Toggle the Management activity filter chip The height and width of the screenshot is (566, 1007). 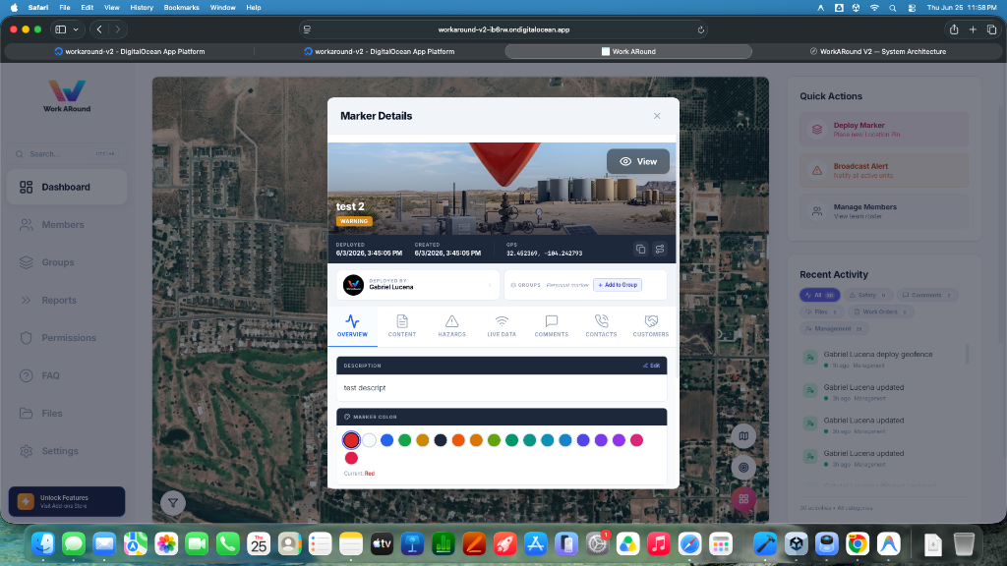[x=834, y=328]
